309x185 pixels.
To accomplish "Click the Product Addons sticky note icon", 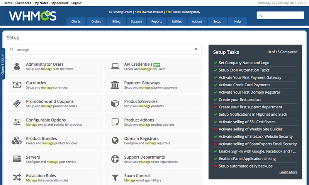I will [x=115, y=122].
